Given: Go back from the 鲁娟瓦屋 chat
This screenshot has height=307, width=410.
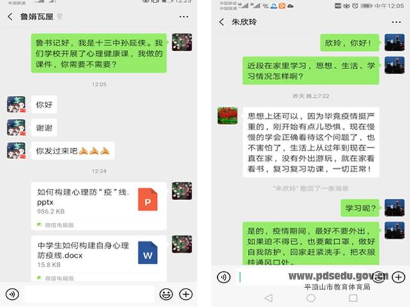Looking at the screenshot, I should pos(10,17).
